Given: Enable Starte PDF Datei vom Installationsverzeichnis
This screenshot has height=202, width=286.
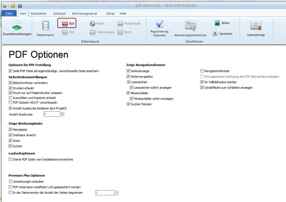Looking at the screenshot, I should pos(11,159).
